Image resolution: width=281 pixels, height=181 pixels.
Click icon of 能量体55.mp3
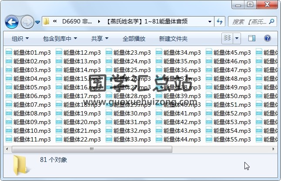tap(209, 139)
